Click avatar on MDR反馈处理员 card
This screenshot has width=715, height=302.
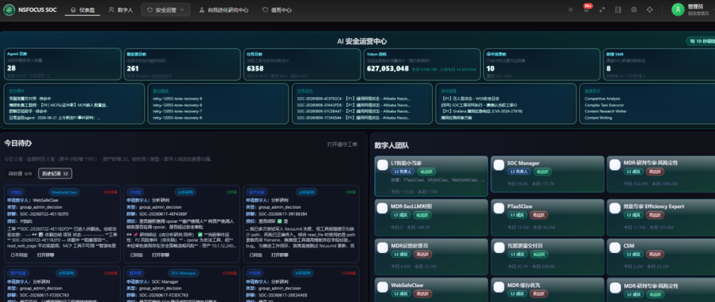pyautogui.click(x=383, y=248)
